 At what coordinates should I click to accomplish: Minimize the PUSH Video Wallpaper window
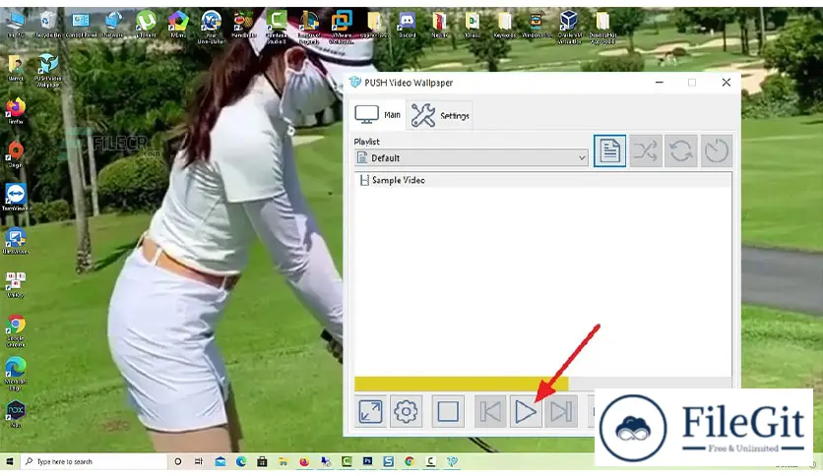pyautogui.click(x=660, y=83)
